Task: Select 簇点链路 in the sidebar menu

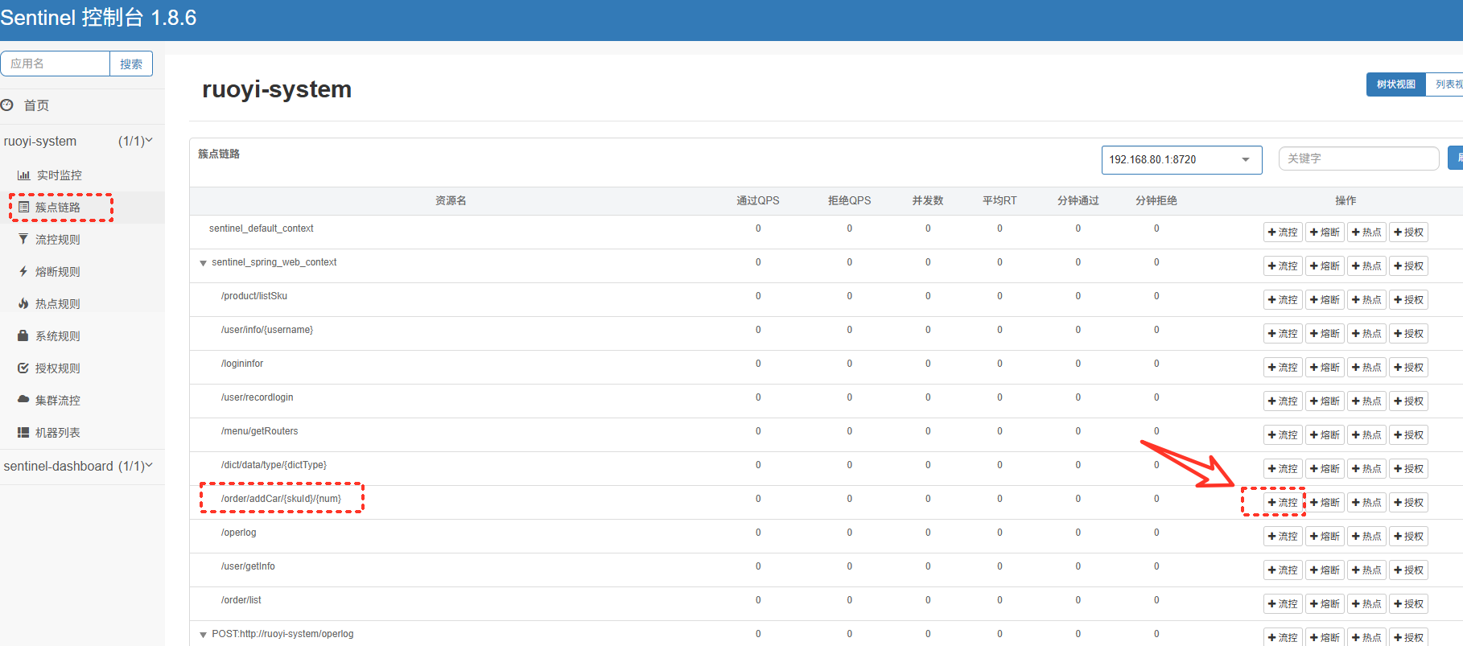Action: [57, 208]
